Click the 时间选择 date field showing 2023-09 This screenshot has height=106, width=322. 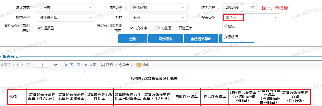pyautogui.click(x=239, y=7)
